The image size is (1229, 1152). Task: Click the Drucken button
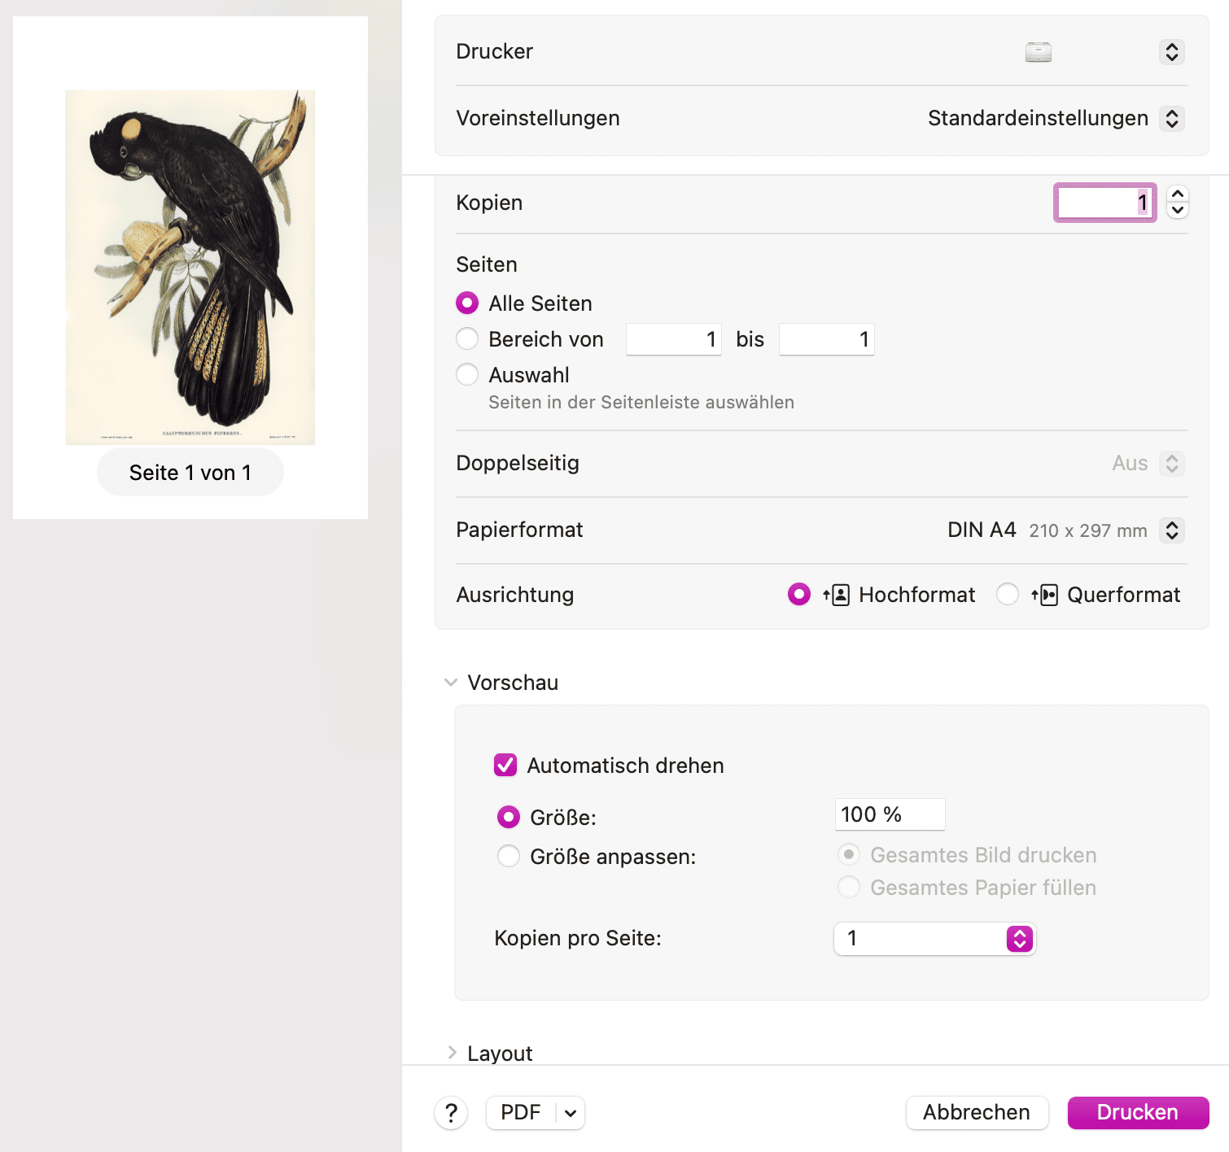click(1138, 1112)
